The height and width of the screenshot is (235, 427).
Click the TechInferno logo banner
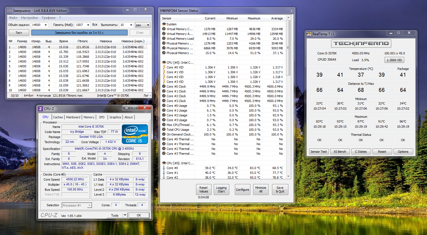point(361,43)
